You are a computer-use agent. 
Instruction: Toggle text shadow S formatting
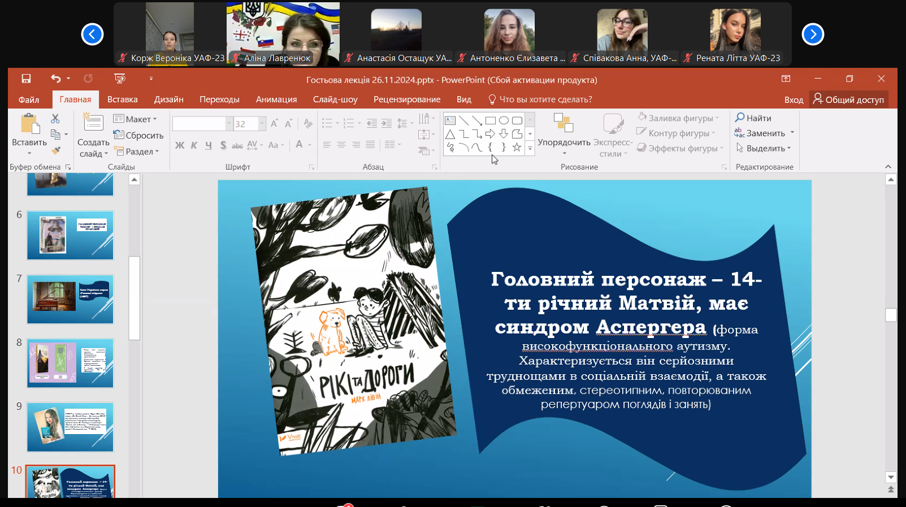223,145
